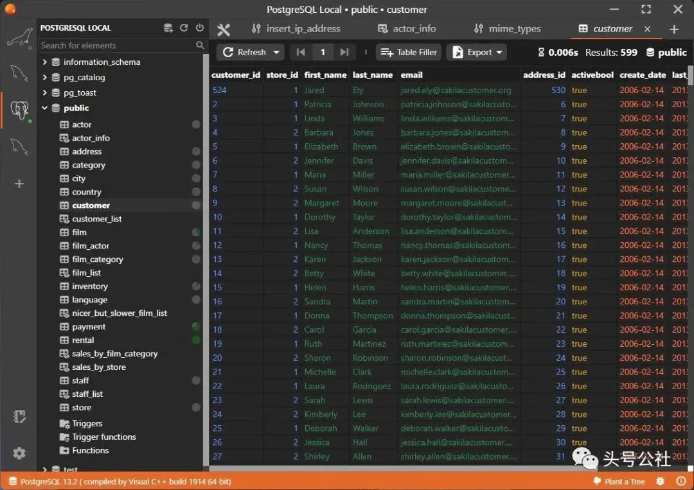Collapse the public schema tree

point(44,108)
